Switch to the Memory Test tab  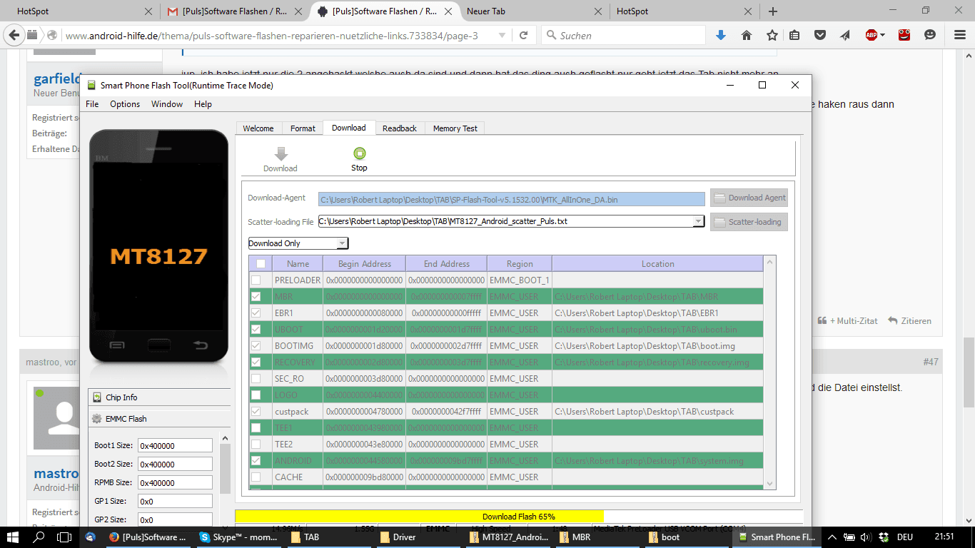pos(455,128)
